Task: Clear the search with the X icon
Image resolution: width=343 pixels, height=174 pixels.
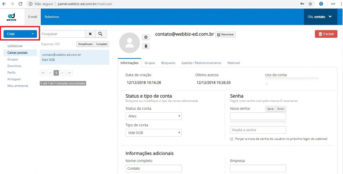Action: point(90,33)
